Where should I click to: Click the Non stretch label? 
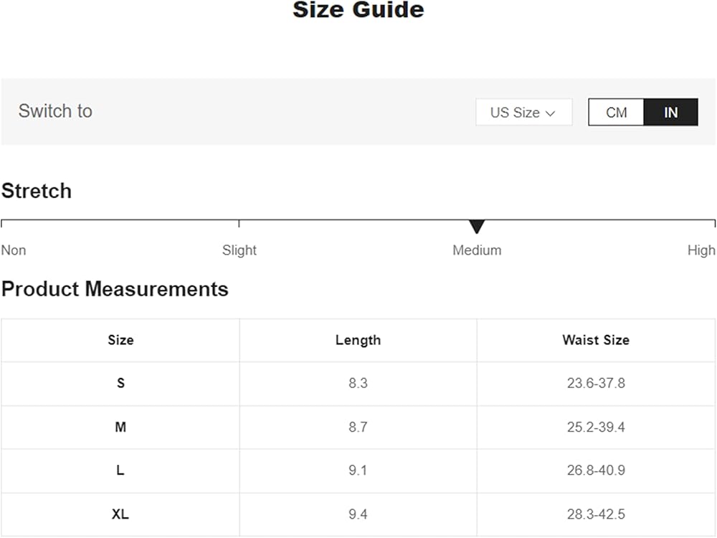[14, 250]
